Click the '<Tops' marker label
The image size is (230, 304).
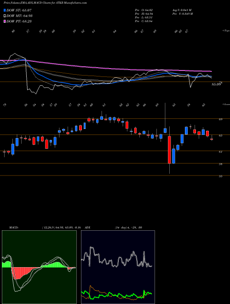[x=226, y=30]
